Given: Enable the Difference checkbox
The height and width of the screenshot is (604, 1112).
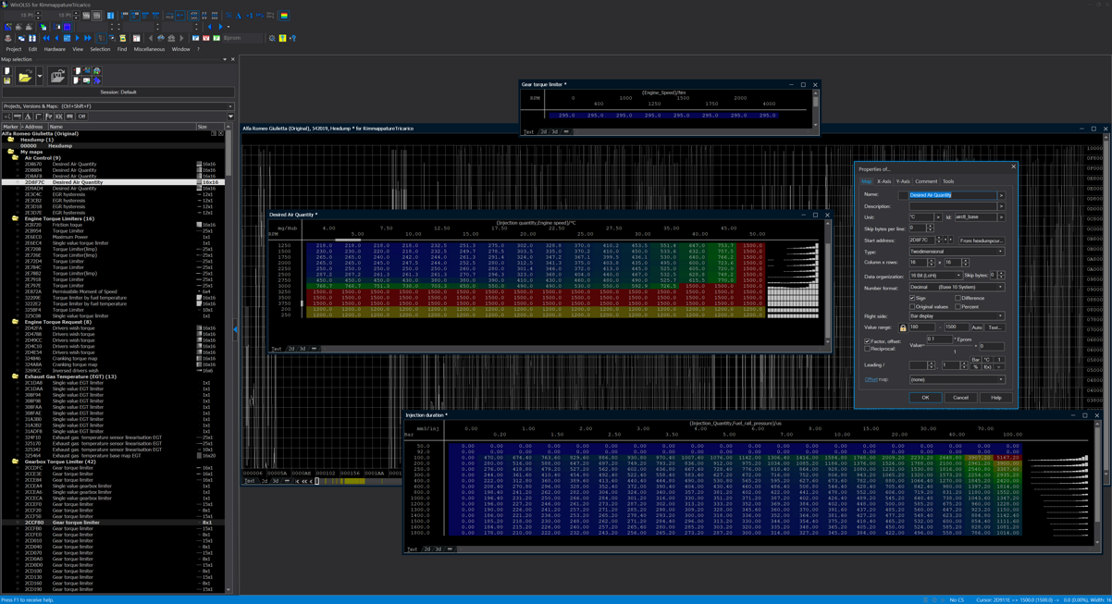Looking at the screenshot, I should click(958, 299).
